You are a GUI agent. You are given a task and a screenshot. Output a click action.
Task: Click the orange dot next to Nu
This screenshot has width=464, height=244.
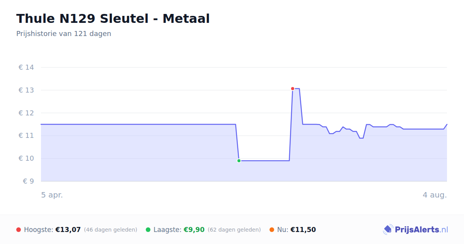[272, 230]
